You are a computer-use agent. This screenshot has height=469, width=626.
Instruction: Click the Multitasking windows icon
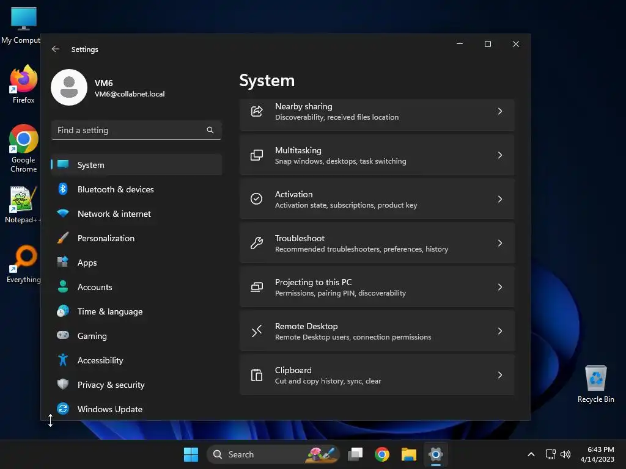coord(257,155)
